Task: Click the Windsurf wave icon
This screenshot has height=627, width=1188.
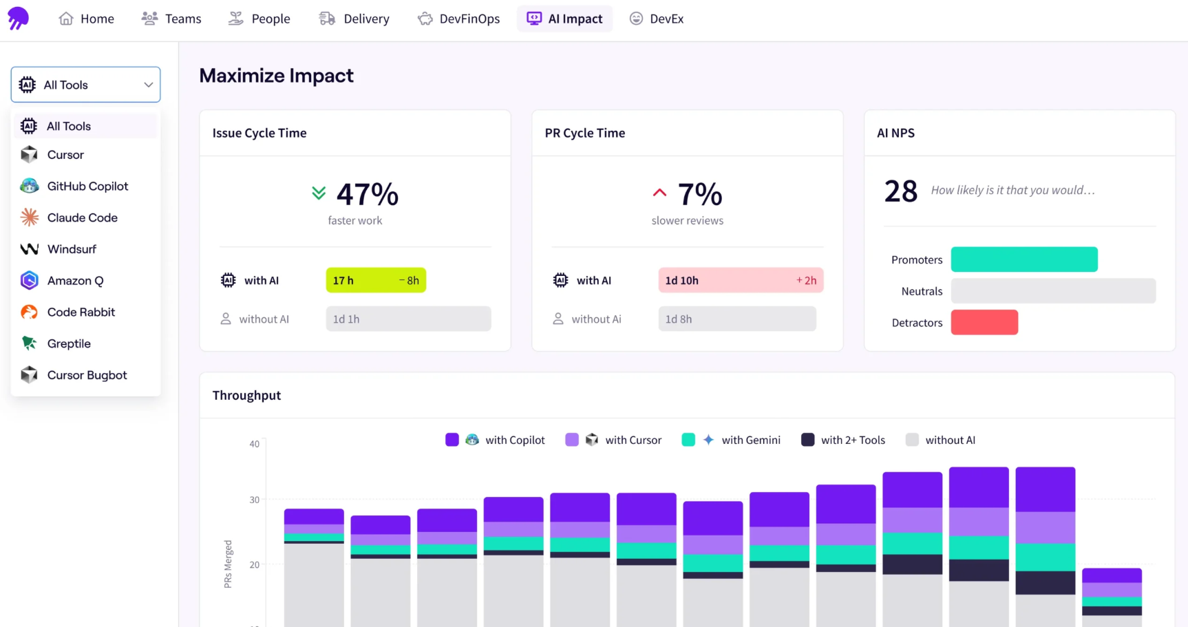Action: [x=30, y=249]
